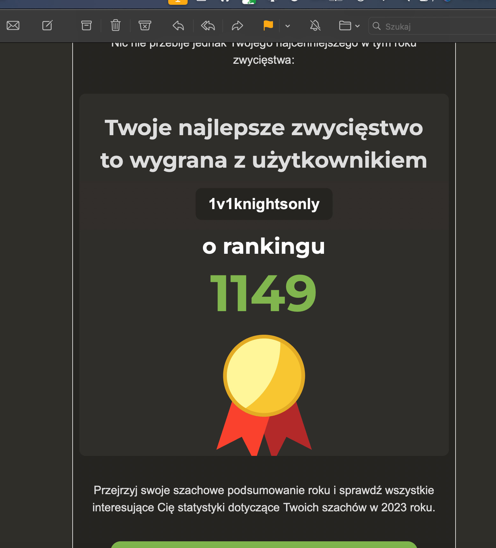Click the envelope icon to get new mail

(13, 26)
